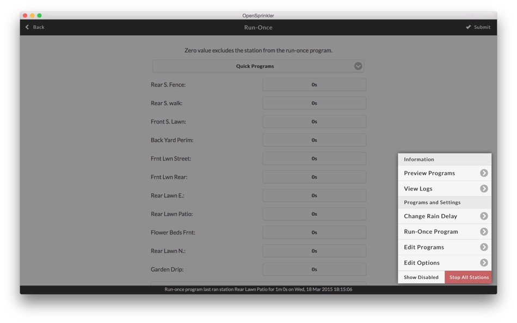This screenshot has height=323, width=517.
Task: Click the Information section header
Action: tap(445, 159)
